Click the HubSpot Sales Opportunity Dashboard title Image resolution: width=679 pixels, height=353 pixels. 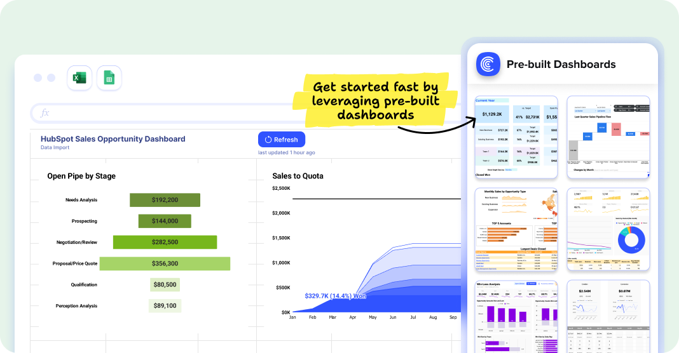click(x=113, y=139)
